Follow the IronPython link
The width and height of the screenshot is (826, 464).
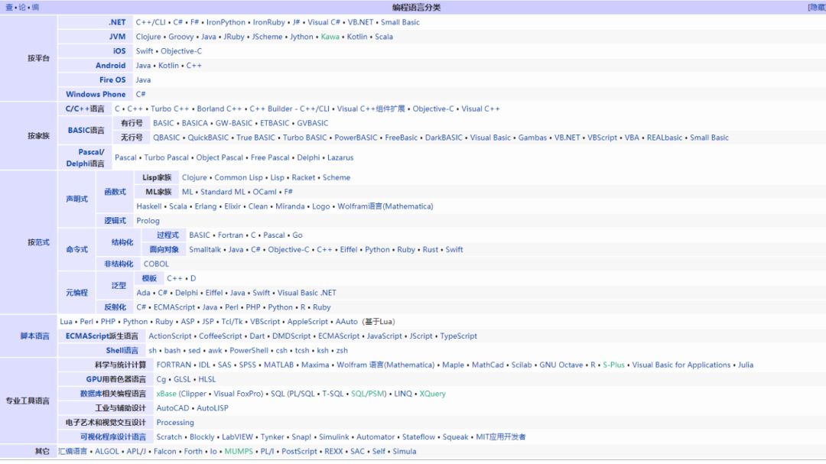click(226, 22)
